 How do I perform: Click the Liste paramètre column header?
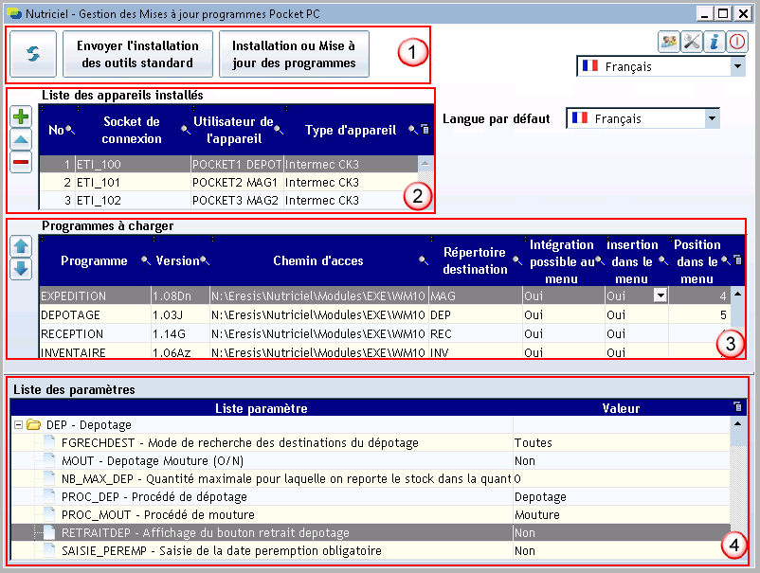tap(262, 408)
